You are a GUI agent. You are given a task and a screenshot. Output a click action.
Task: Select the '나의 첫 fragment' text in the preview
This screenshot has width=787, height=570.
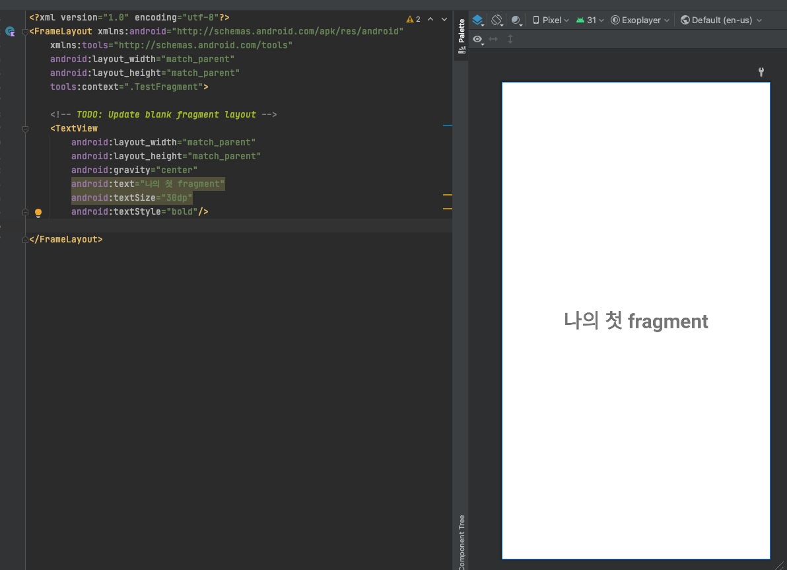[635, 321]
